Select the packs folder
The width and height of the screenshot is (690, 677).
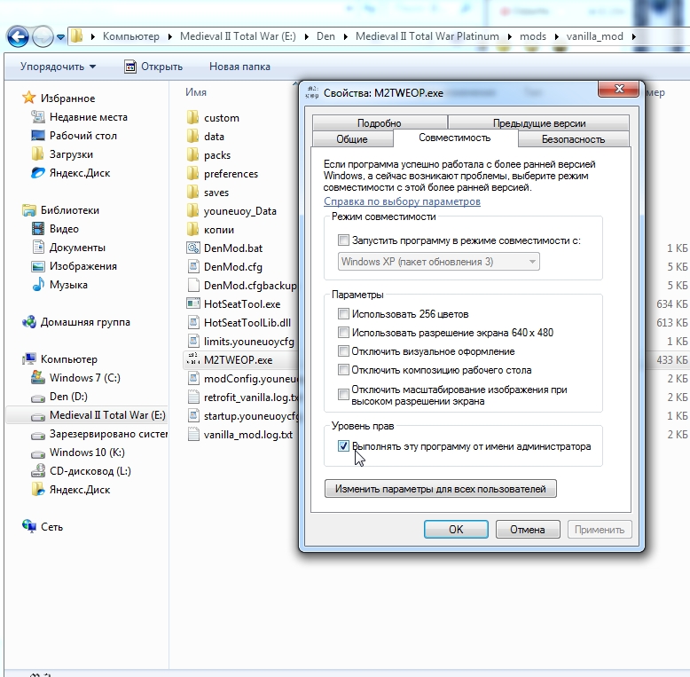[x=208, y=155]
